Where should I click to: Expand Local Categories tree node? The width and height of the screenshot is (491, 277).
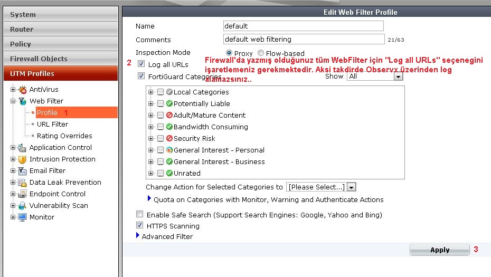tap(150, 92)
